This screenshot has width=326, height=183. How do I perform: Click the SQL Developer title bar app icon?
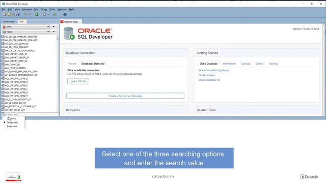[x=4, y=4]
